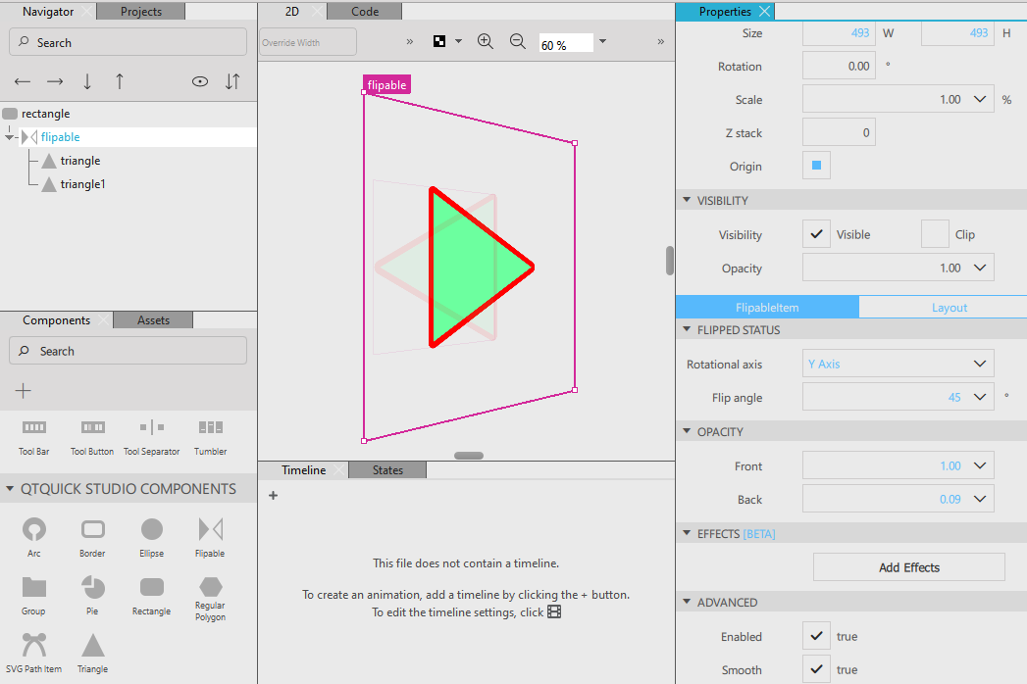
Task: Select the SVG Path Item component
Action: 34,645
